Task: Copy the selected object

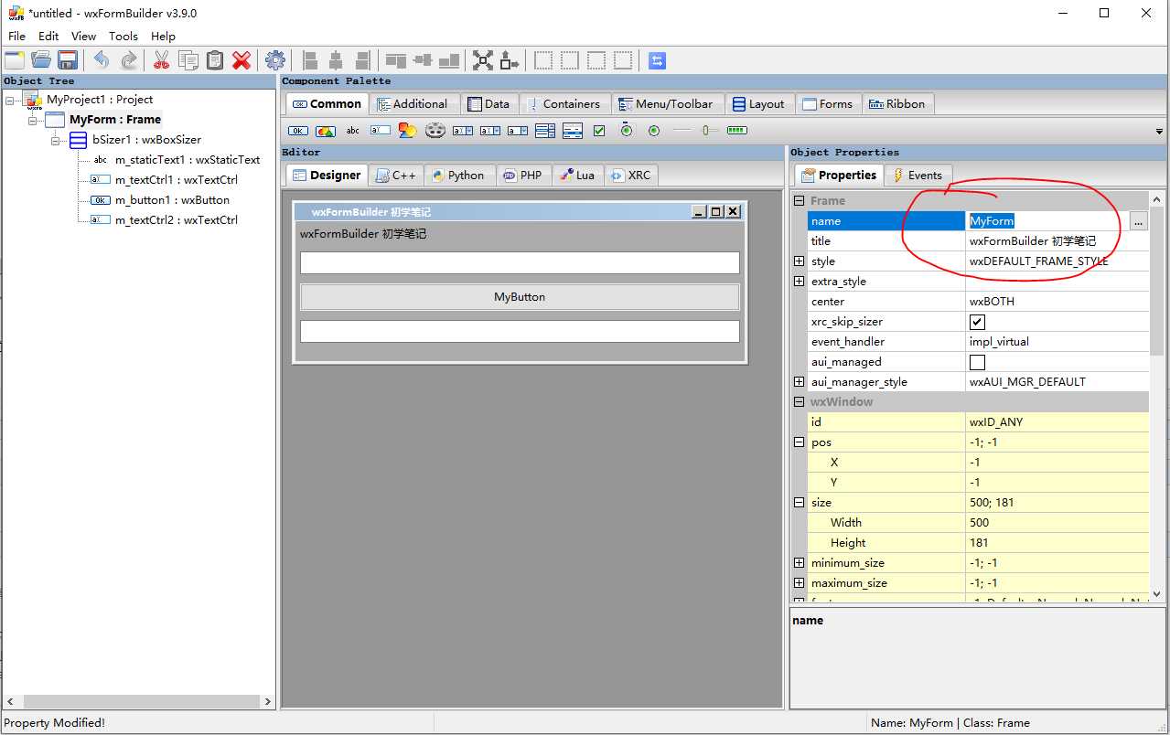Action: click(x=188, y=60)
